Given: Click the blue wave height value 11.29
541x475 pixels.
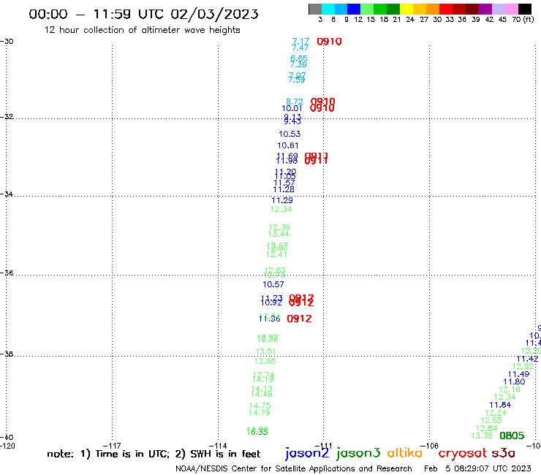Looking at the screenshot, I should (x=282, y=200).
